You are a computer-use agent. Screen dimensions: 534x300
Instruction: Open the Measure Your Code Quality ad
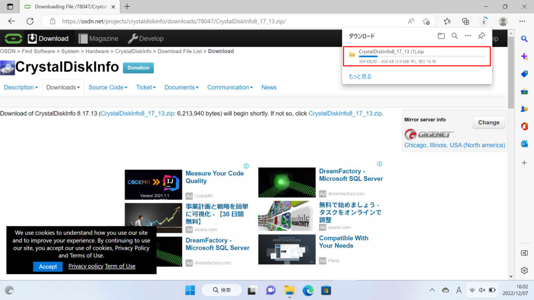(214, 177)
